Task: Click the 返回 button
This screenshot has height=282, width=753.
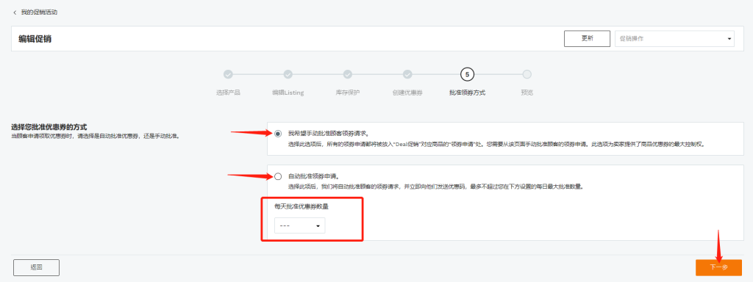Action: [37, 267]
